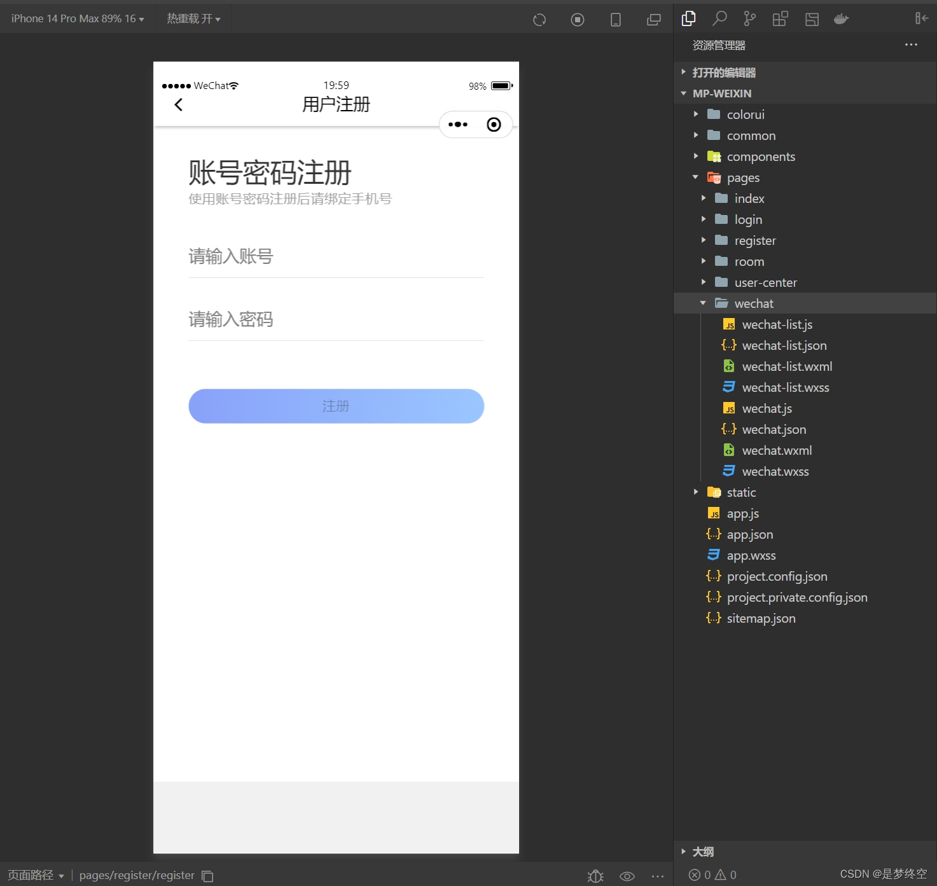Viewport: 937px width, 886px height.
Task: Expand the register folder
Action: click(805, 240)
